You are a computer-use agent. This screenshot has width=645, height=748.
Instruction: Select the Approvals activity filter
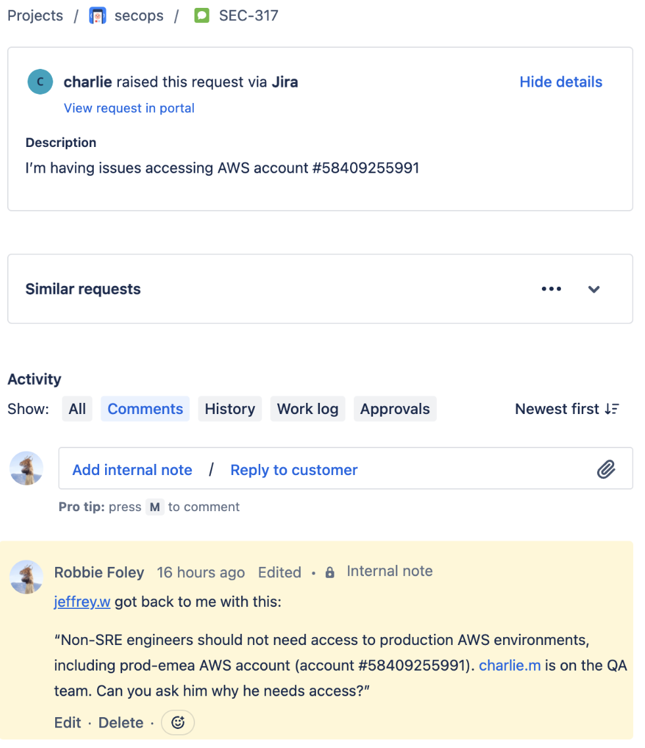(395, 409)
